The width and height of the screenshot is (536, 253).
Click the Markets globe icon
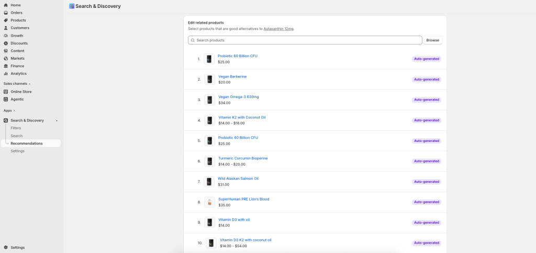coord(6,59)
